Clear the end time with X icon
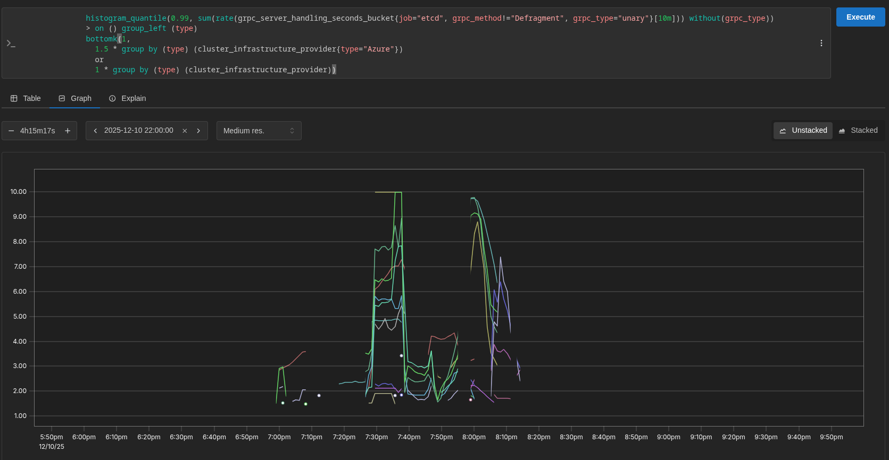The height and width of the screenshot is (460, 889). coord(185,131)
